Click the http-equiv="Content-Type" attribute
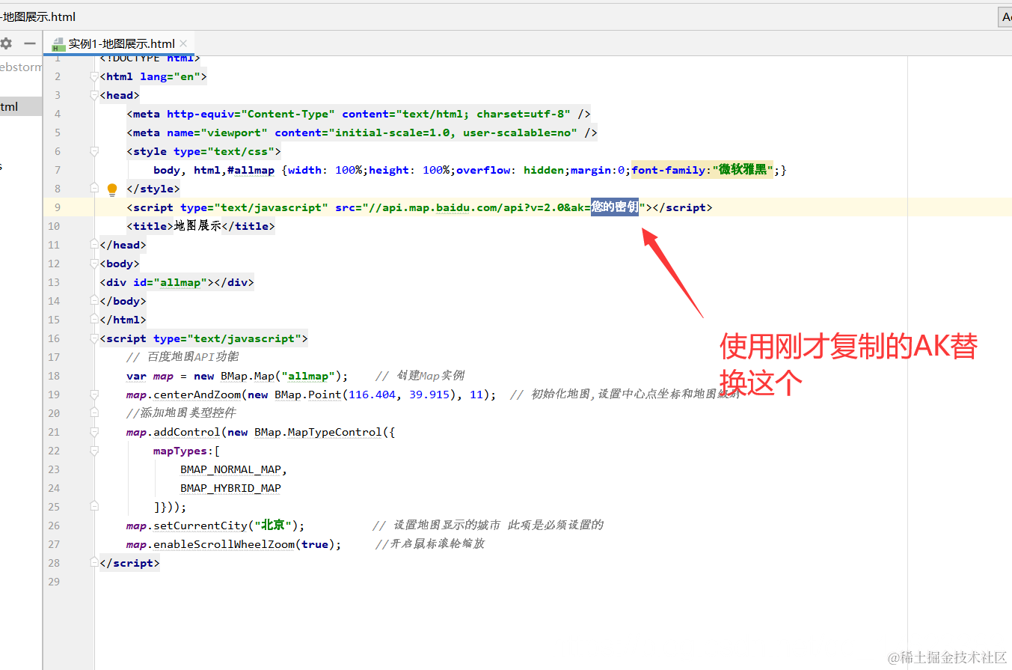 [251, 114]
